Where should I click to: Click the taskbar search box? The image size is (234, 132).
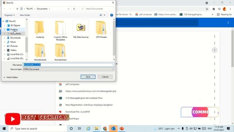(x=38, y=129)
